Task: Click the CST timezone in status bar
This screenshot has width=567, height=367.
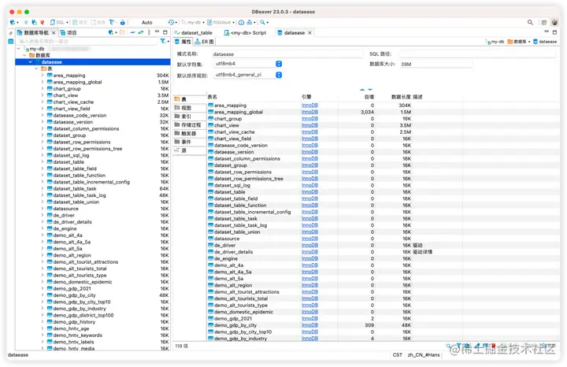Action: pyautogui.click(x=398, y=354)
